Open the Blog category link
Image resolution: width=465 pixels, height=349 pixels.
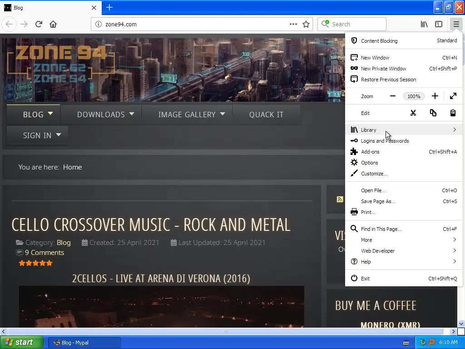(x=64, y=243)
